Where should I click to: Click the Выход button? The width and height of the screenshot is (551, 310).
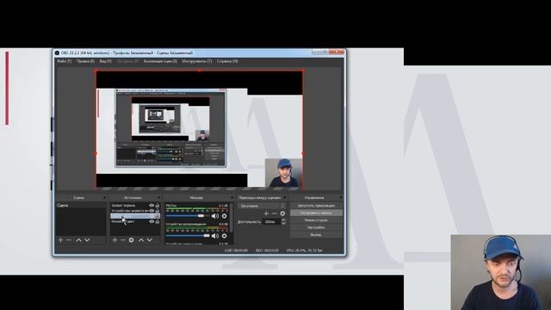point(316,234)
